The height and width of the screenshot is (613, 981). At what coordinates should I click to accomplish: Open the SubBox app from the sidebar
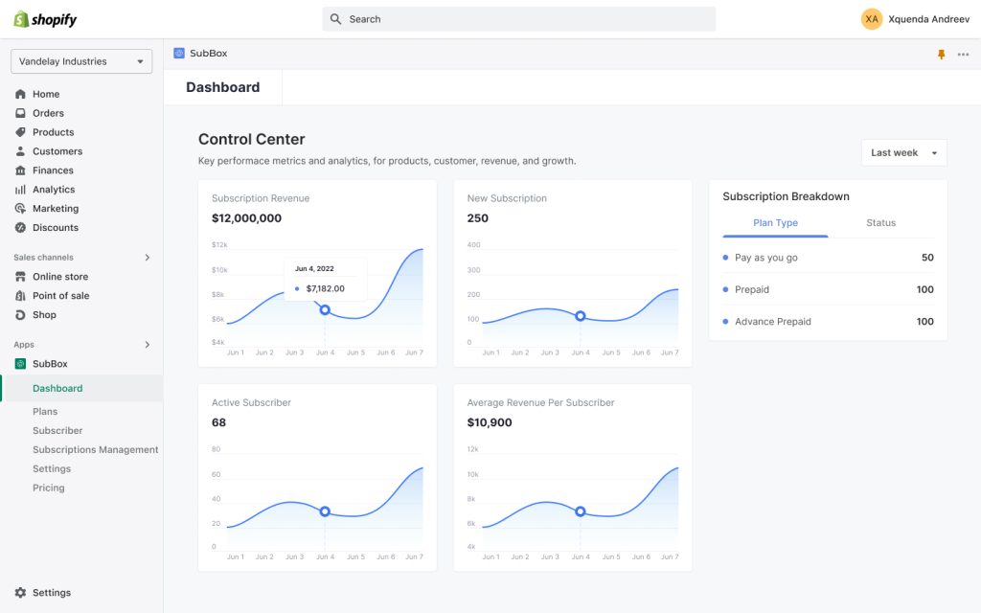[x=49, y=364]
